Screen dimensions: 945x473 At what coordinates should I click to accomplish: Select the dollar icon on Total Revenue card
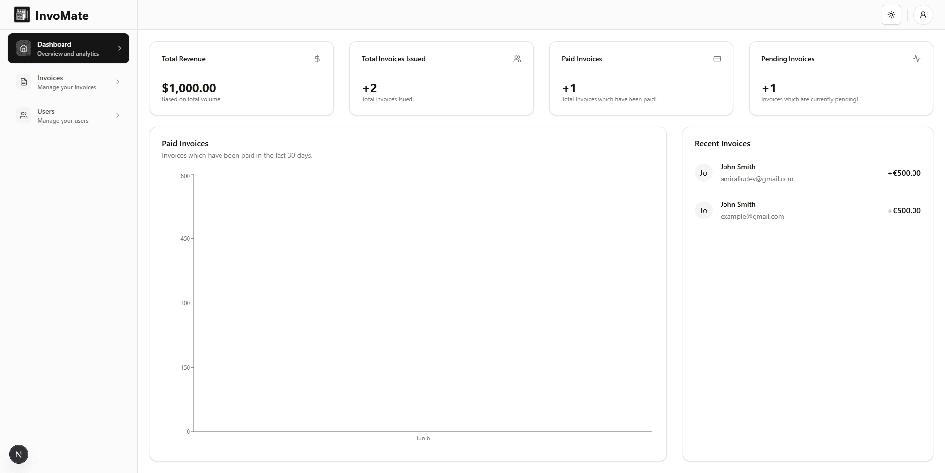point(317,59)
